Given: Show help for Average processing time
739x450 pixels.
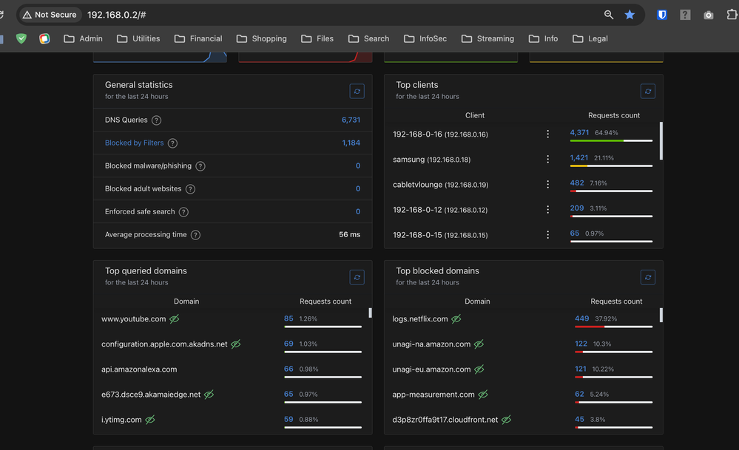Looking at the screenshot, I should [195, 235].
